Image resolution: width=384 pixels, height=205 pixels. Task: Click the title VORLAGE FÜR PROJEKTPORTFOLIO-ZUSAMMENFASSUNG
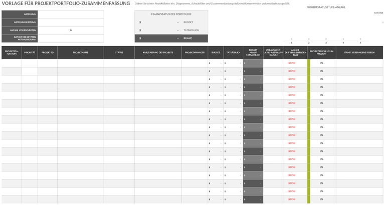[66, 4]
